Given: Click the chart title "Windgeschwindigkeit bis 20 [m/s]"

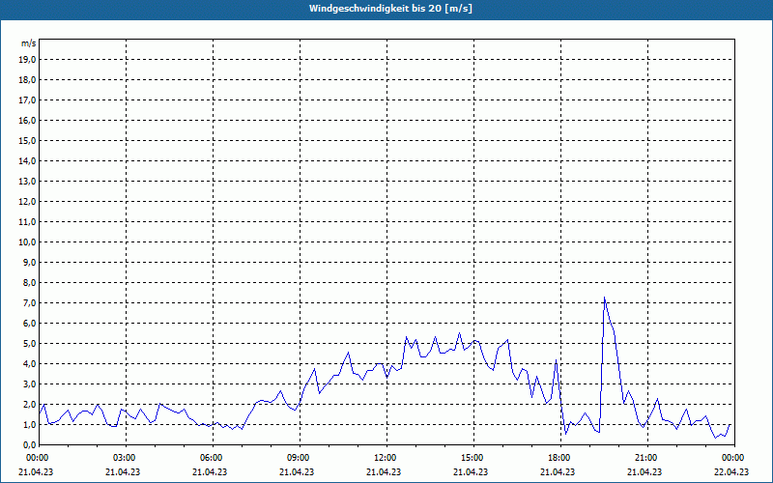Looking at the screenshot, I should (390, 9).
